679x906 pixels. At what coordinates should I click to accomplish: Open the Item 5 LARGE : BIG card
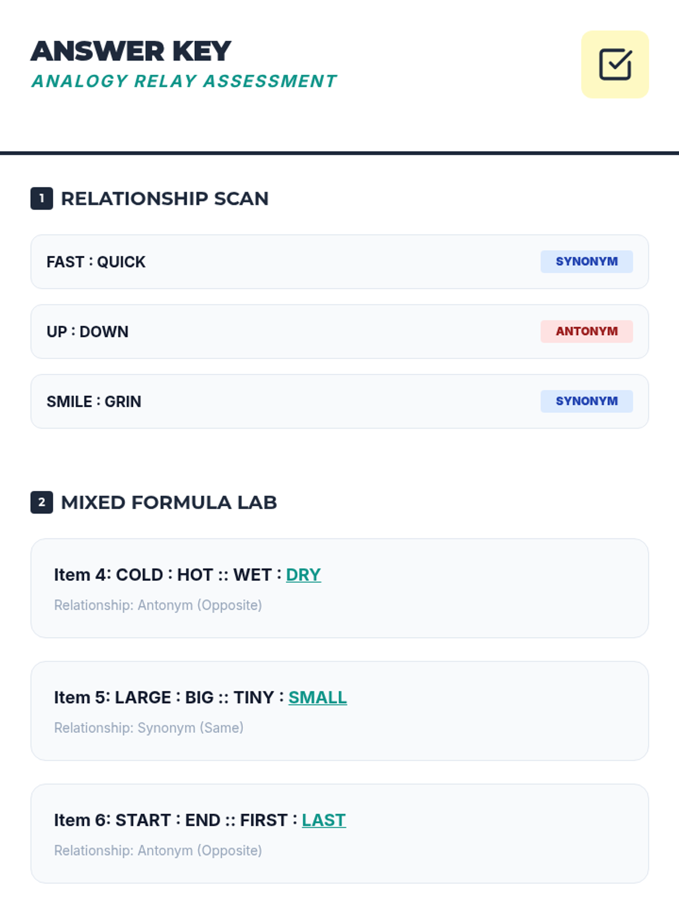coord(339,711)
